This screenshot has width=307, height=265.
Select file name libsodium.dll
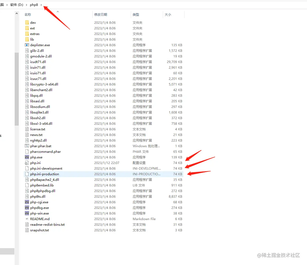40,107
